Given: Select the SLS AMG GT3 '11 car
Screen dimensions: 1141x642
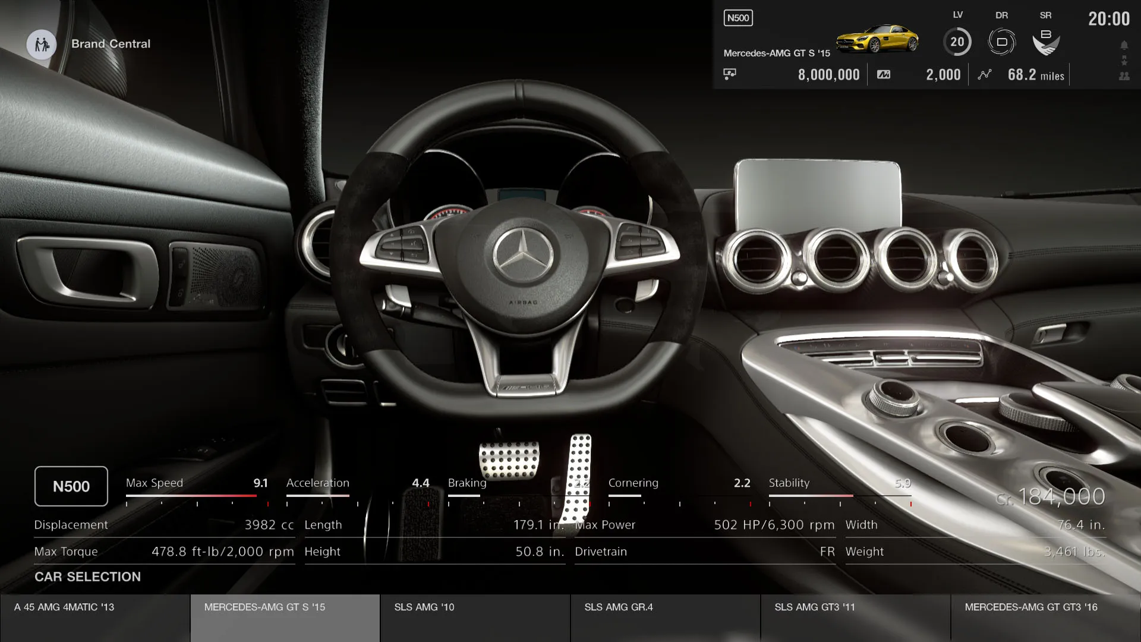Looking at the screenshot, I should point(855,617).
